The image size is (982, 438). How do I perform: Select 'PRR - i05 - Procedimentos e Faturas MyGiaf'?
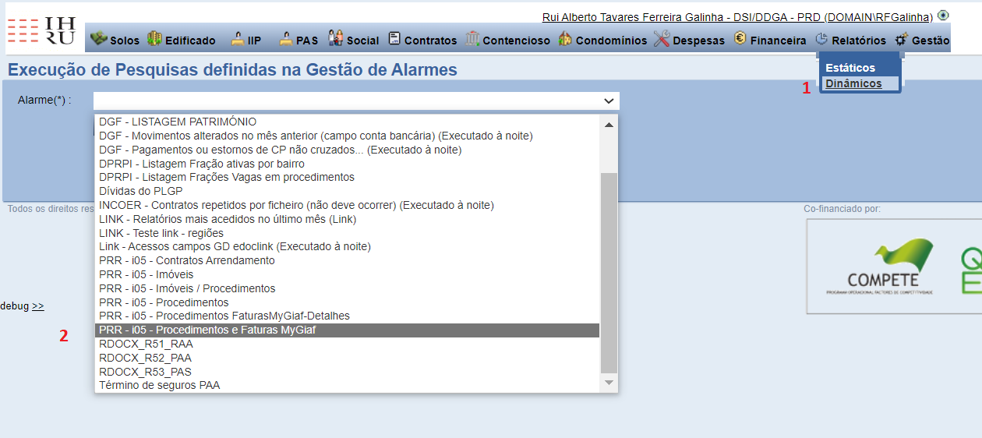(x=207, y=330)
